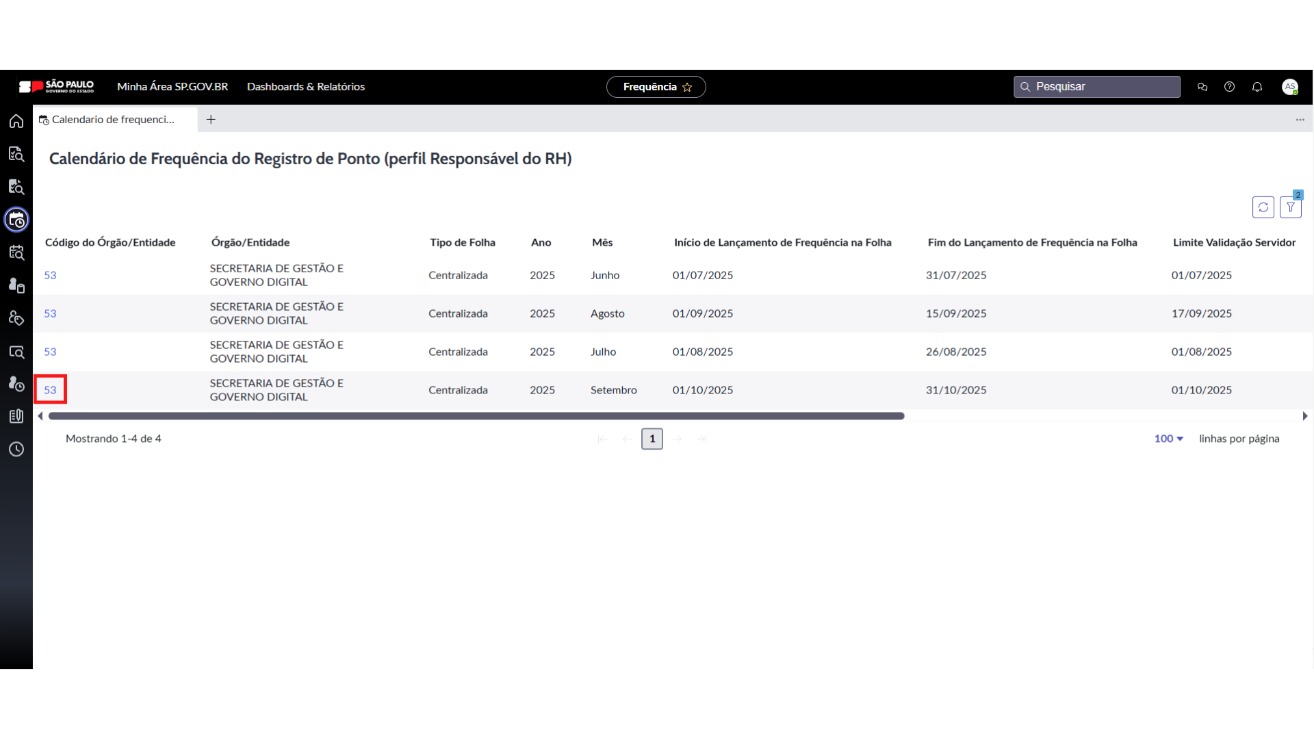Toggle the Frequência favorite star
This screenshot has width=1314, height=739.
coord(687,87)
